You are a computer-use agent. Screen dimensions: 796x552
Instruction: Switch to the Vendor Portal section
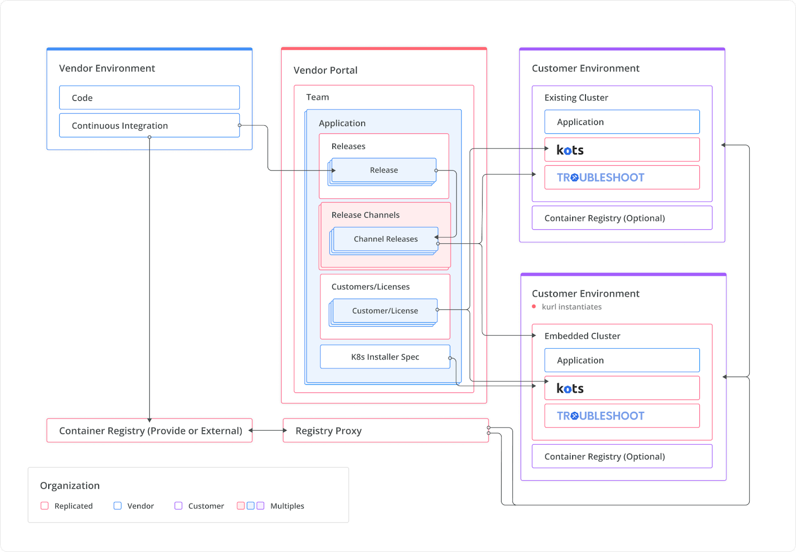[325, 70]
